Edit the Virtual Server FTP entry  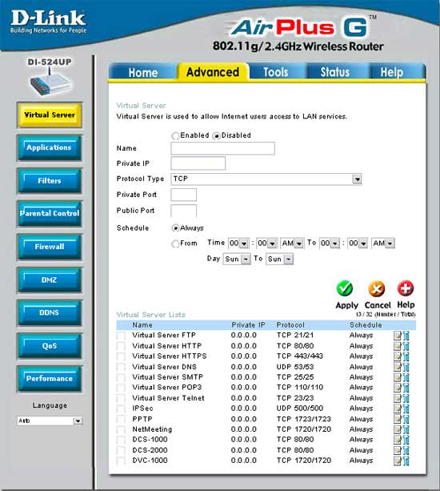click(x=397, y=336)
